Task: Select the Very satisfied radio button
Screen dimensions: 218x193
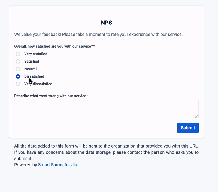Action: click(x=18, y=54)
